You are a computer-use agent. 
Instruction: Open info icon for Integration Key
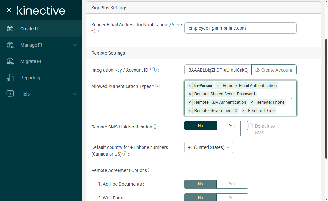pyautogui.click(x=154, y=70)
